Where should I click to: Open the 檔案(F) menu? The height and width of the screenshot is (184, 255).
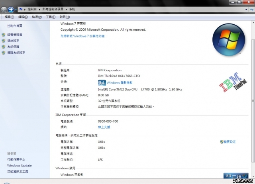10,17
